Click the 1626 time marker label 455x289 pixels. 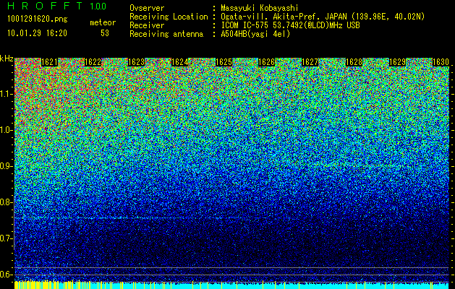click(x=267, y=62)
